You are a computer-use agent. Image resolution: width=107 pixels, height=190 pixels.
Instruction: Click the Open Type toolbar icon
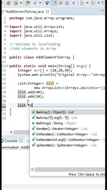pyautogui.click(x=28, y=3)
